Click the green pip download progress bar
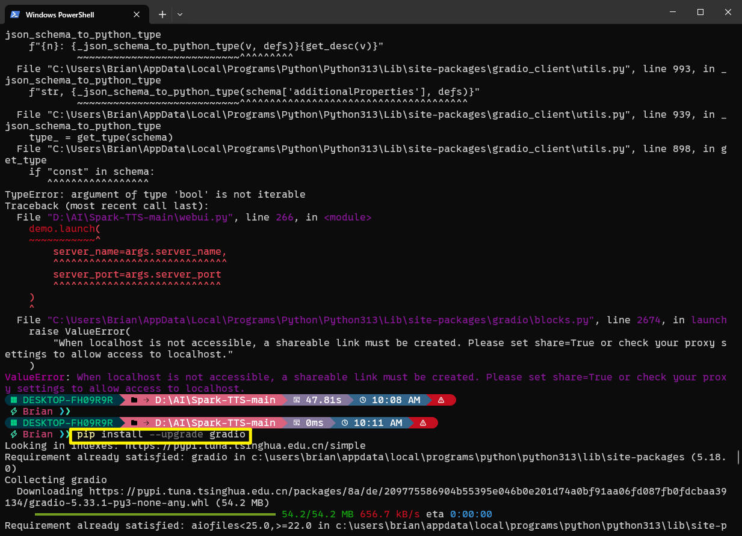Screen dimensions: 742x536 tap(155, 514)
